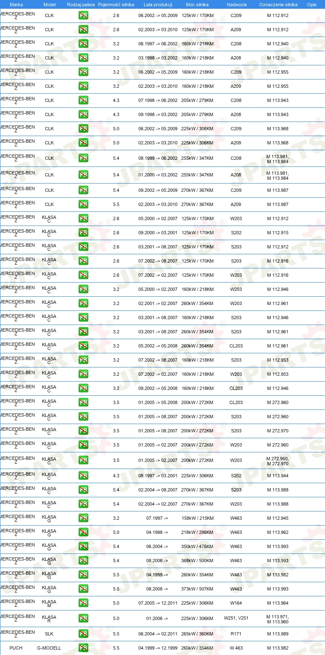Select engine code M 112.915
The image size is (325, 655).
pos(278,233)
